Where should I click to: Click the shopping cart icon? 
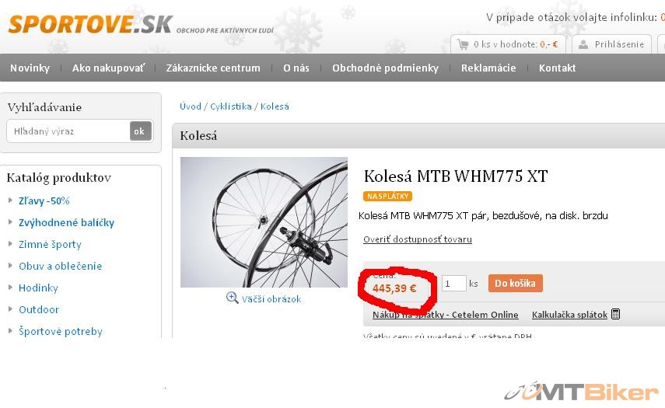tap(463, 44)
